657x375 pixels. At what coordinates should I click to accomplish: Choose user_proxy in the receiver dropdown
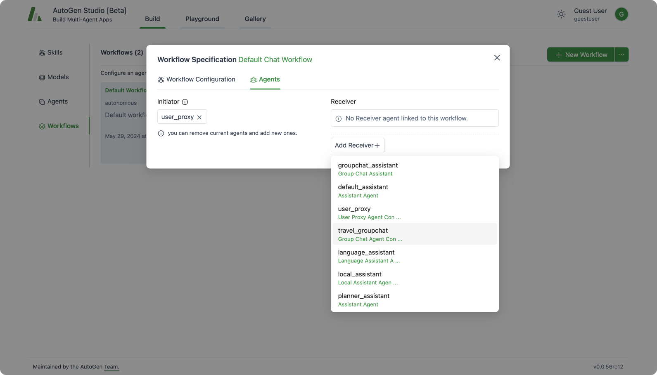click(x=415, y=213)
